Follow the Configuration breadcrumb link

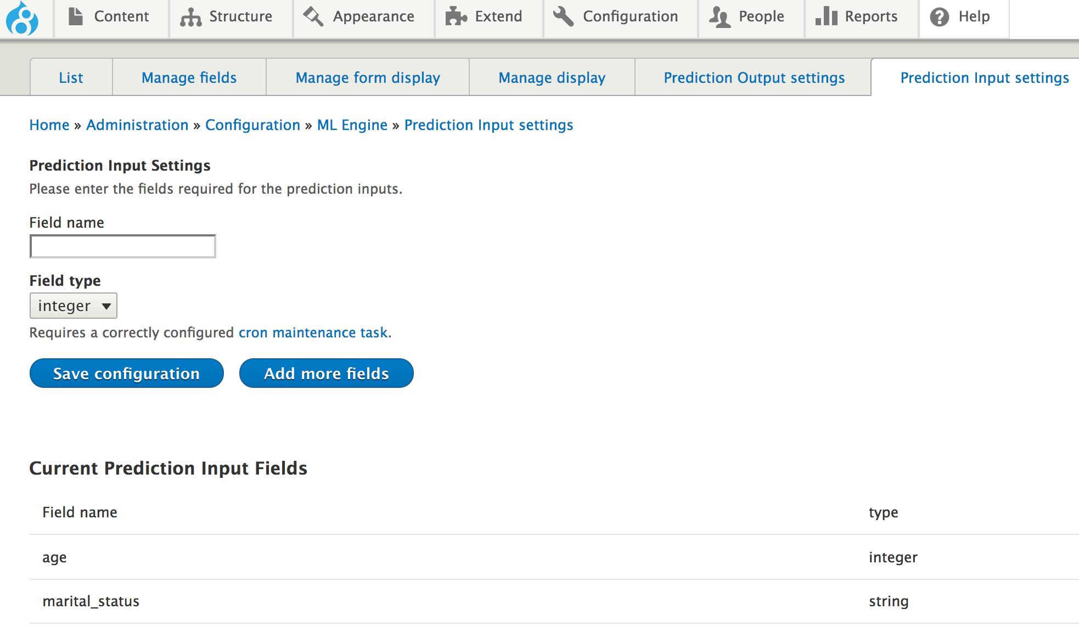pyautogui.click(x=252, y=125)
